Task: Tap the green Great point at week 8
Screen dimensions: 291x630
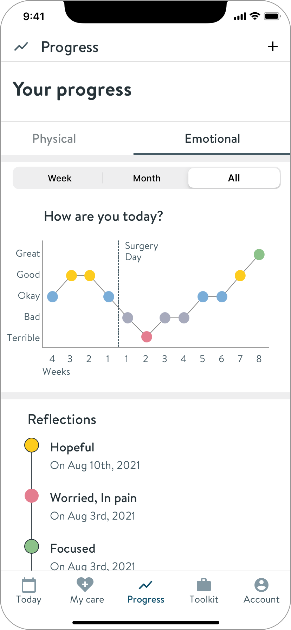Action: pos(259,255)
